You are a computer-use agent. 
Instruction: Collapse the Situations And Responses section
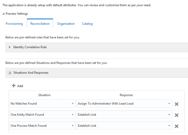[10, 73]
